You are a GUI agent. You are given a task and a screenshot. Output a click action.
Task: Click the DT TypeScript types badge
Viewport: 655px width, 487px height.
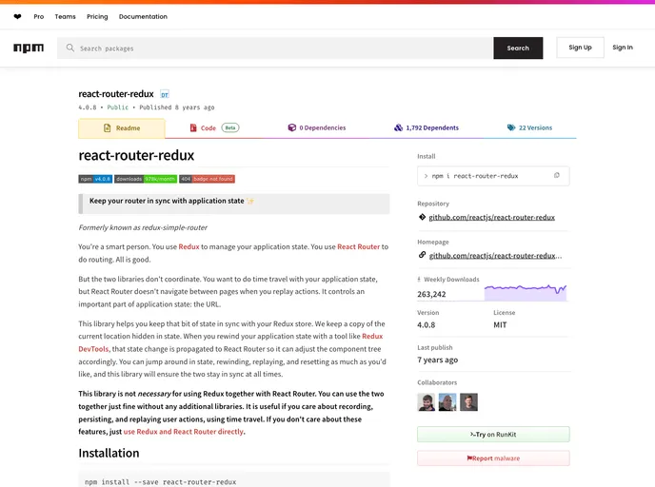[x=165, y=94]
